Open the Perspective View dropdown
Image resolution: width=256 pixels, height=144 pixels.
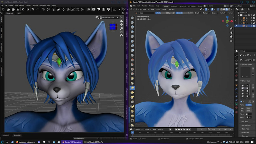pos(109,18)
